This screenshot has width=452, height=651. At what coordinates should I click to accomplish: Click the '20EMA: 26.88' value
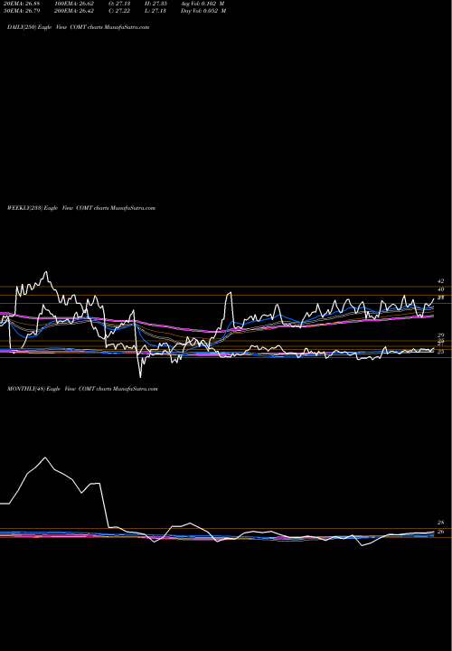pos(22,3)
